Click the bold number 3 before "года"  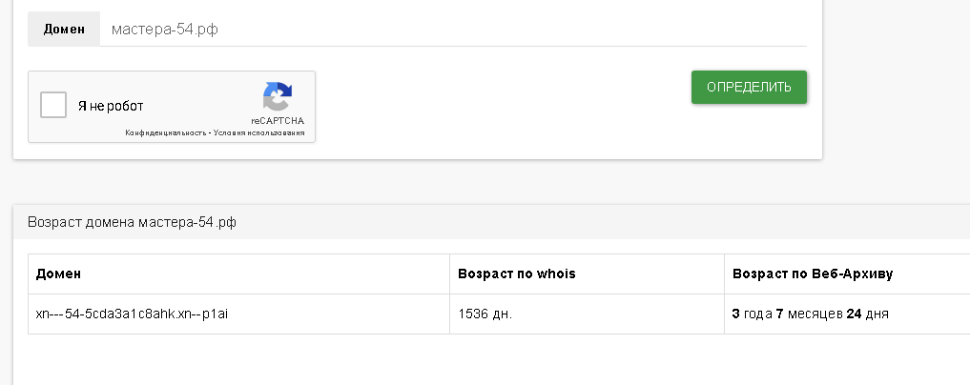735,314
